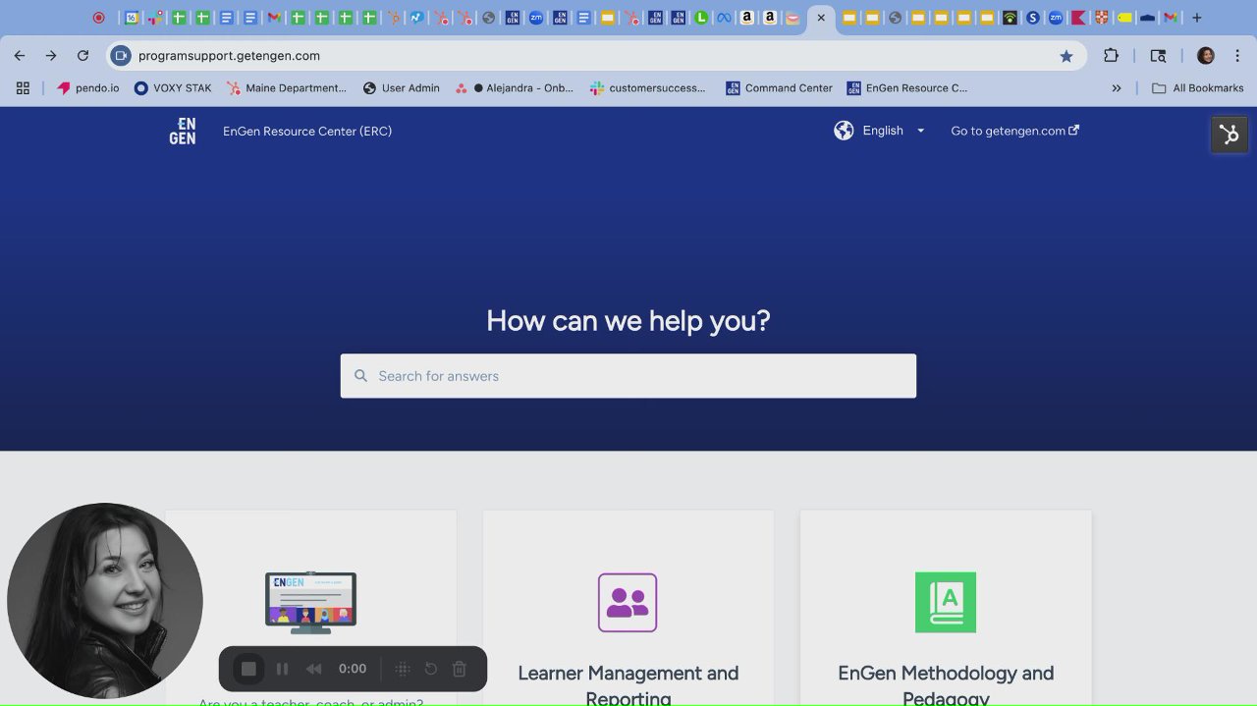Image resolution: width=1257 pixels, height=706 pixels.
Task: Close the active browser tab
Action: pyautogui.click(x=821, y=18)
